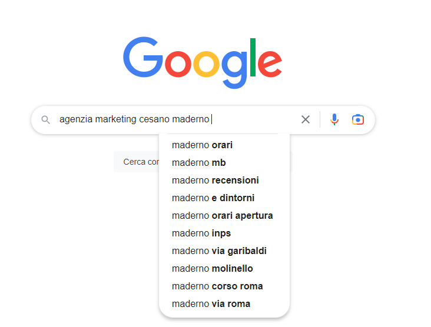Viewport: 431px width, 327px height.
Task: Click the "maderno via roma" suggestion
Action: [211, 303]
